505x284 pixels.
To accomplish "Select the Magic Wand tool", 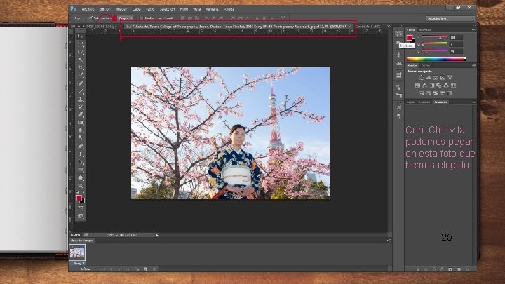I will (80, 60).
